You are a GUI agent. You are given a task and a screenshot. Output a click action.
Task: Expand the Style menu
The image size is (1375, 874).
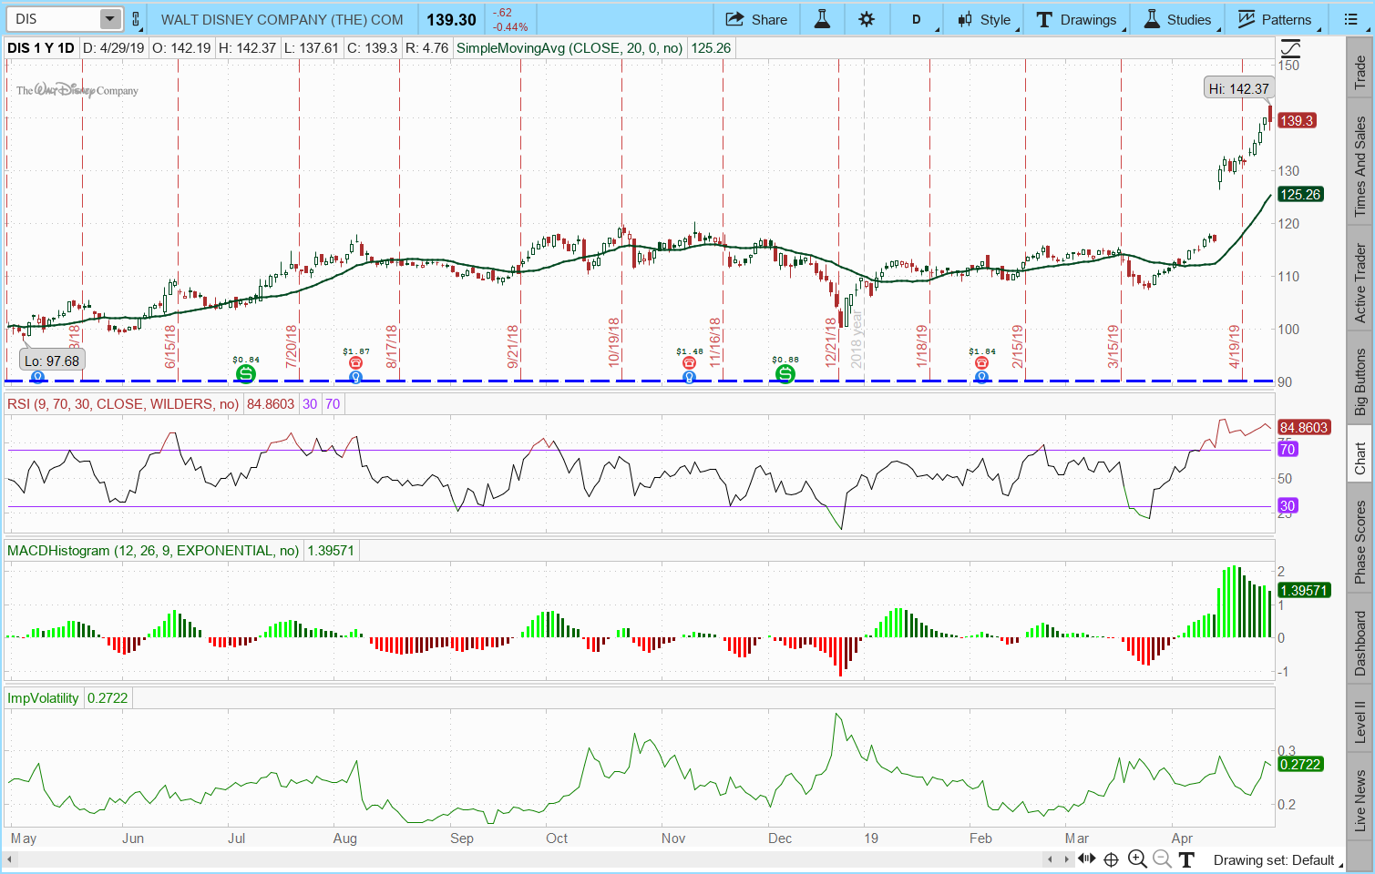click(x=984, y=19)
